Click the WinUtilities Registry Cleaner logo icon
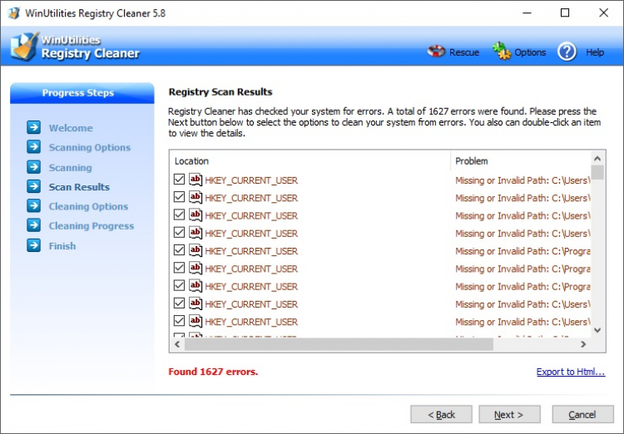 (25, 47)
